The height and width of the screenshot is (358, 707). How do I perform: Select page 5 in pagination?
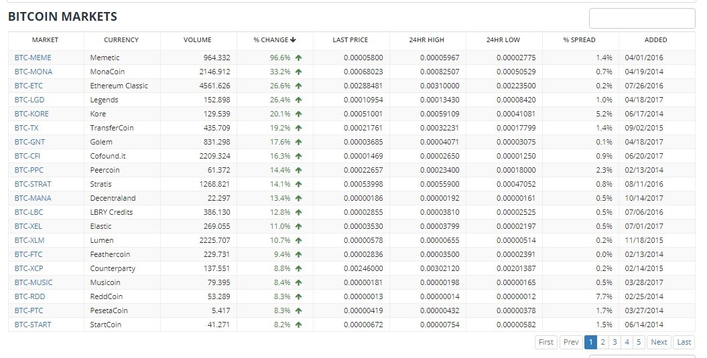(x=639, y=342)
